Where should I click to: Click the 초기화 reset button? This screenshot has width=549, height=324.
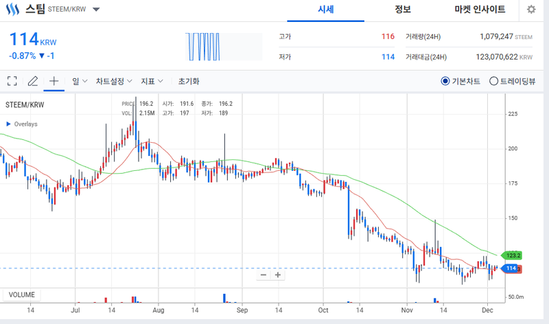(x=188, y=81)
